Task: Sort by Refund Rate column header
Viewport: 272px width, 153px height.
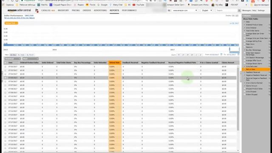Action: pyautogui.click(x=115, y=62)
